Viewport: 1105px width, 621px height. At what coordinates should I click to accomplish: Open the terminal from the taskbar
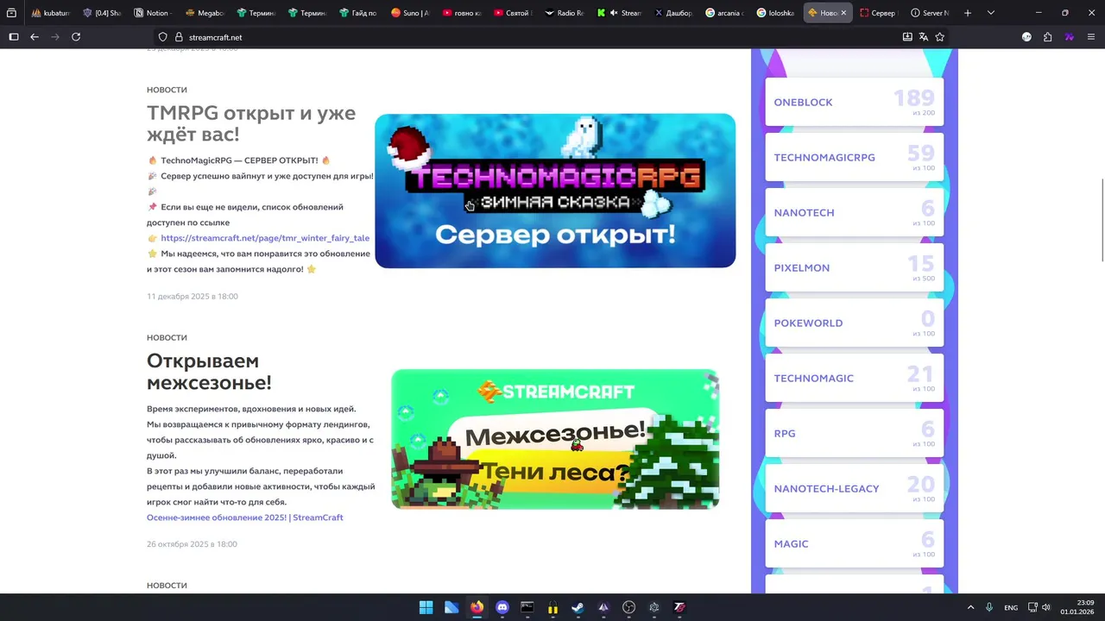pos(527,607)
